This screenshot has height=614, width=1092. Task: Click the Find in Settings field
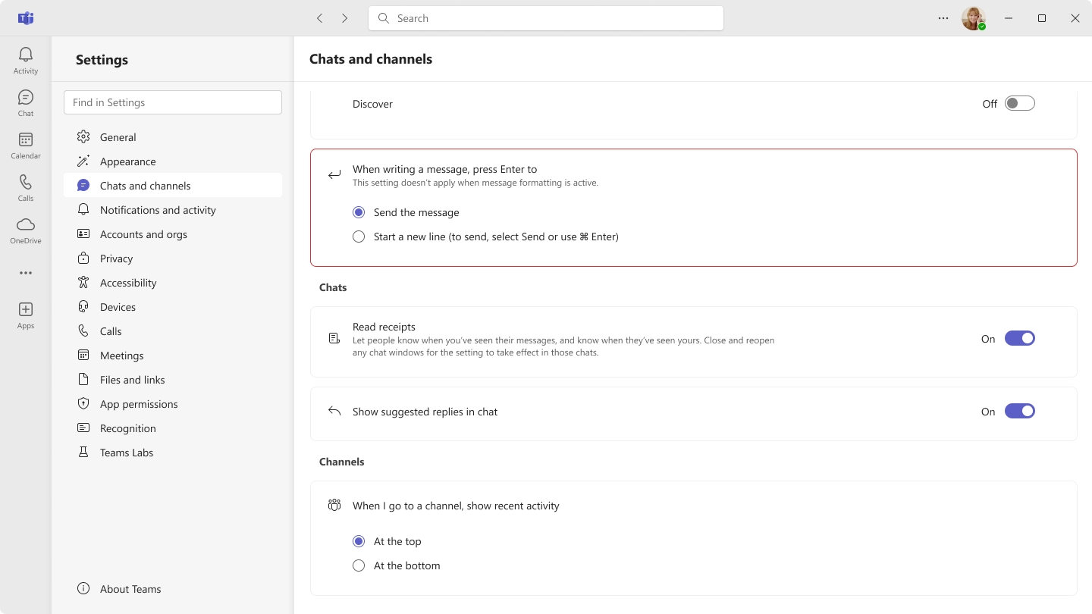click(x=172, y=102)
